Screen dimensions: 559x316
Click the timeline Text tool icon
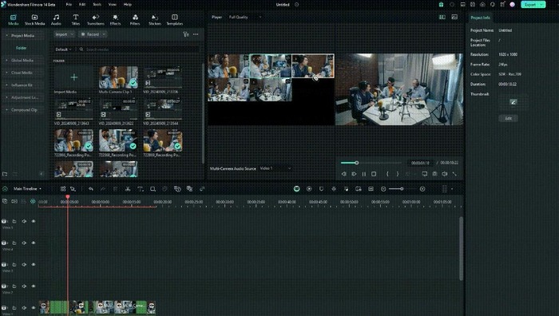(x=140, y=189)
